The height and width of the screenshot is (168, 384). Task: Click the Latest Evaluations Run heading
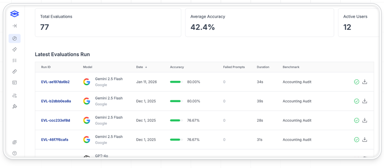point(63,54)
